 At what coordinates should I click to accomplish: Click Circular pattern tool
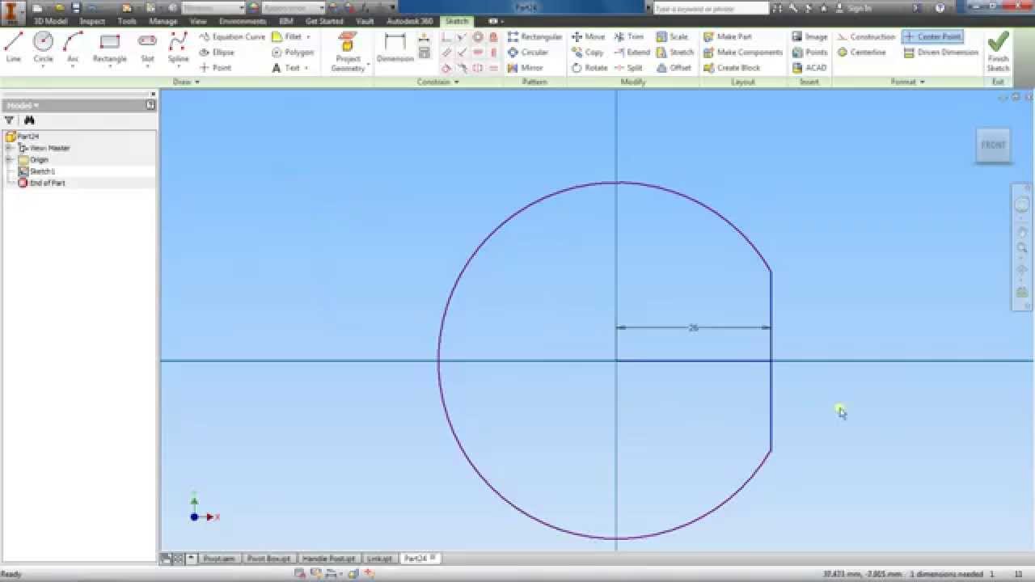(x=527, y=52)
